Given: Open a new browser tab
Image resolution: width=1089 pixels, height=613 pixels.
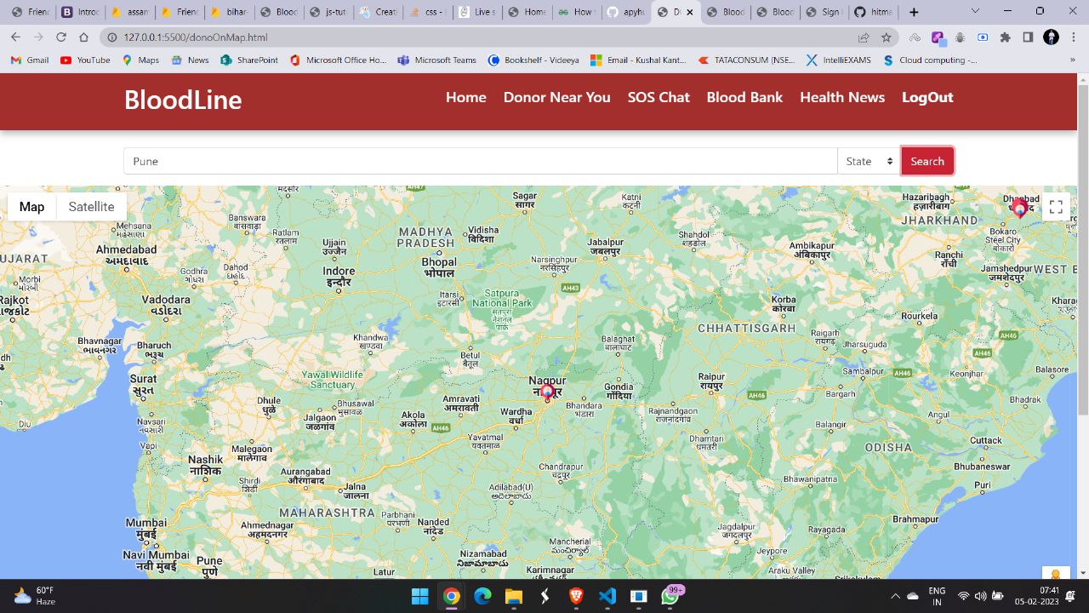Looking at the screenshot, I should click(914, 12).
